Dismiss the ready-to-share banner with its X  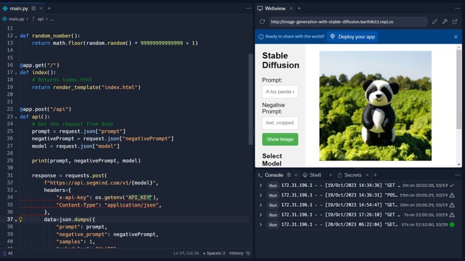click(x=456, y=37)
